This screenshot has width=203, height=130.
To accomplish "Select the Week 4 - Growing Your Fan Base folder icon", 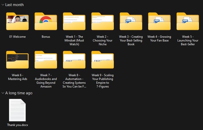I will pyautogui.click(x=159, y=22).
